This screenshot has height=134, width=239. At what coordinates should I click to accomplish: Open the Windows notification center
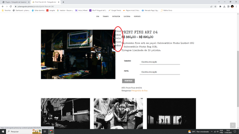click(235, 131)
